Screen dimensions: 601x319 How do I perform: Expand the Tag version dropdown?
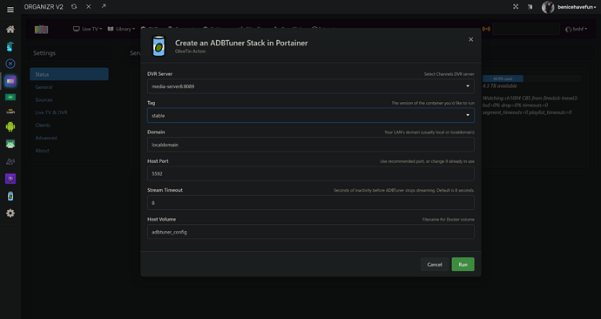click(311, 115)
